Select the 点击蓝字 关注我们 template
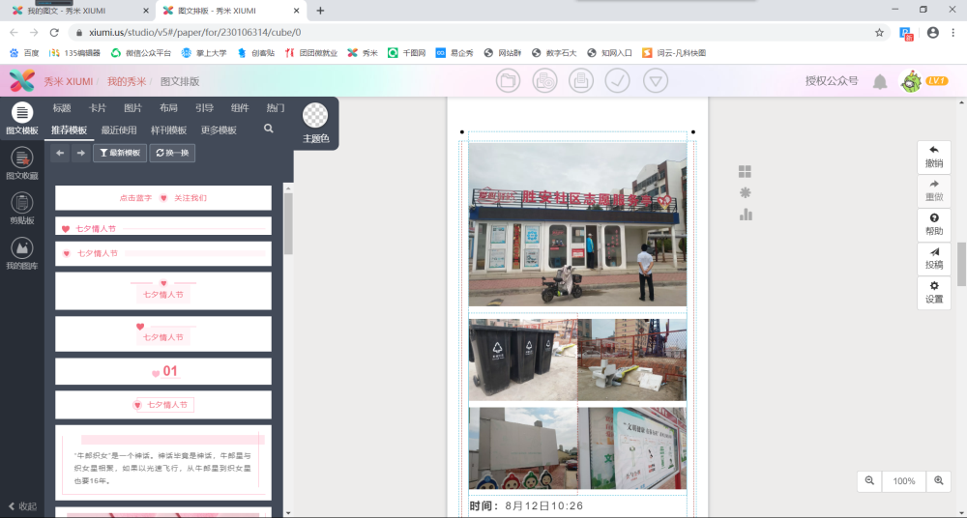 [x=163, y=198]
